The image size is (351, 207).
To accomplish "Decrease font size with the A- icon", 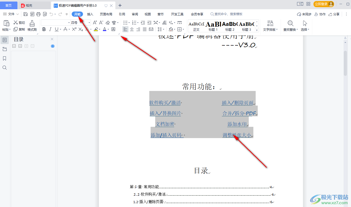I will (101, 23).
